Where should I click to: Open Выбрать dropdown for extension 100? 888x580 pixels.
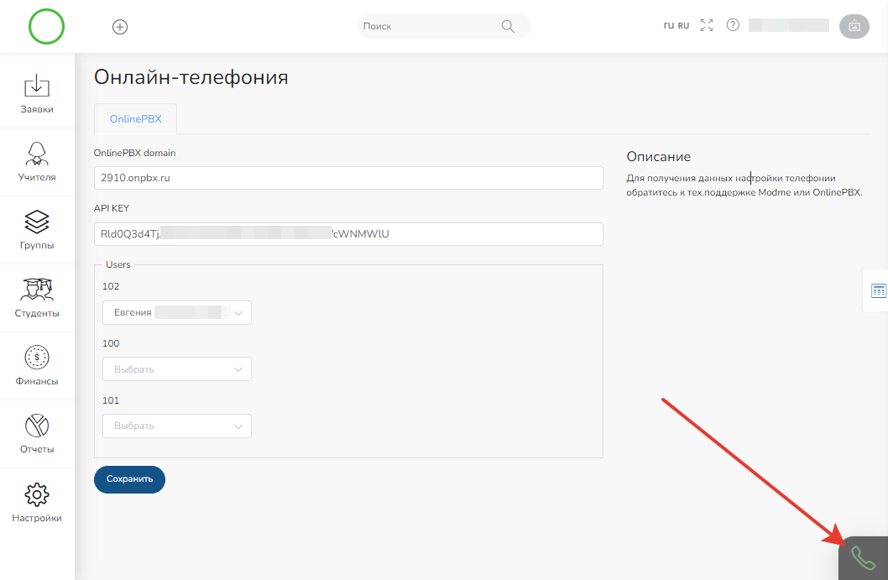click(x=176, y=369)
